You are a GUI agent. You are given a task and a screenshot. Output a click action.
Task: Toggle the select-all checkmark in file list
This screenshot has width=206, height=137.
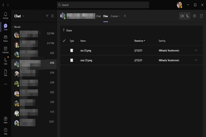(64, 41)
